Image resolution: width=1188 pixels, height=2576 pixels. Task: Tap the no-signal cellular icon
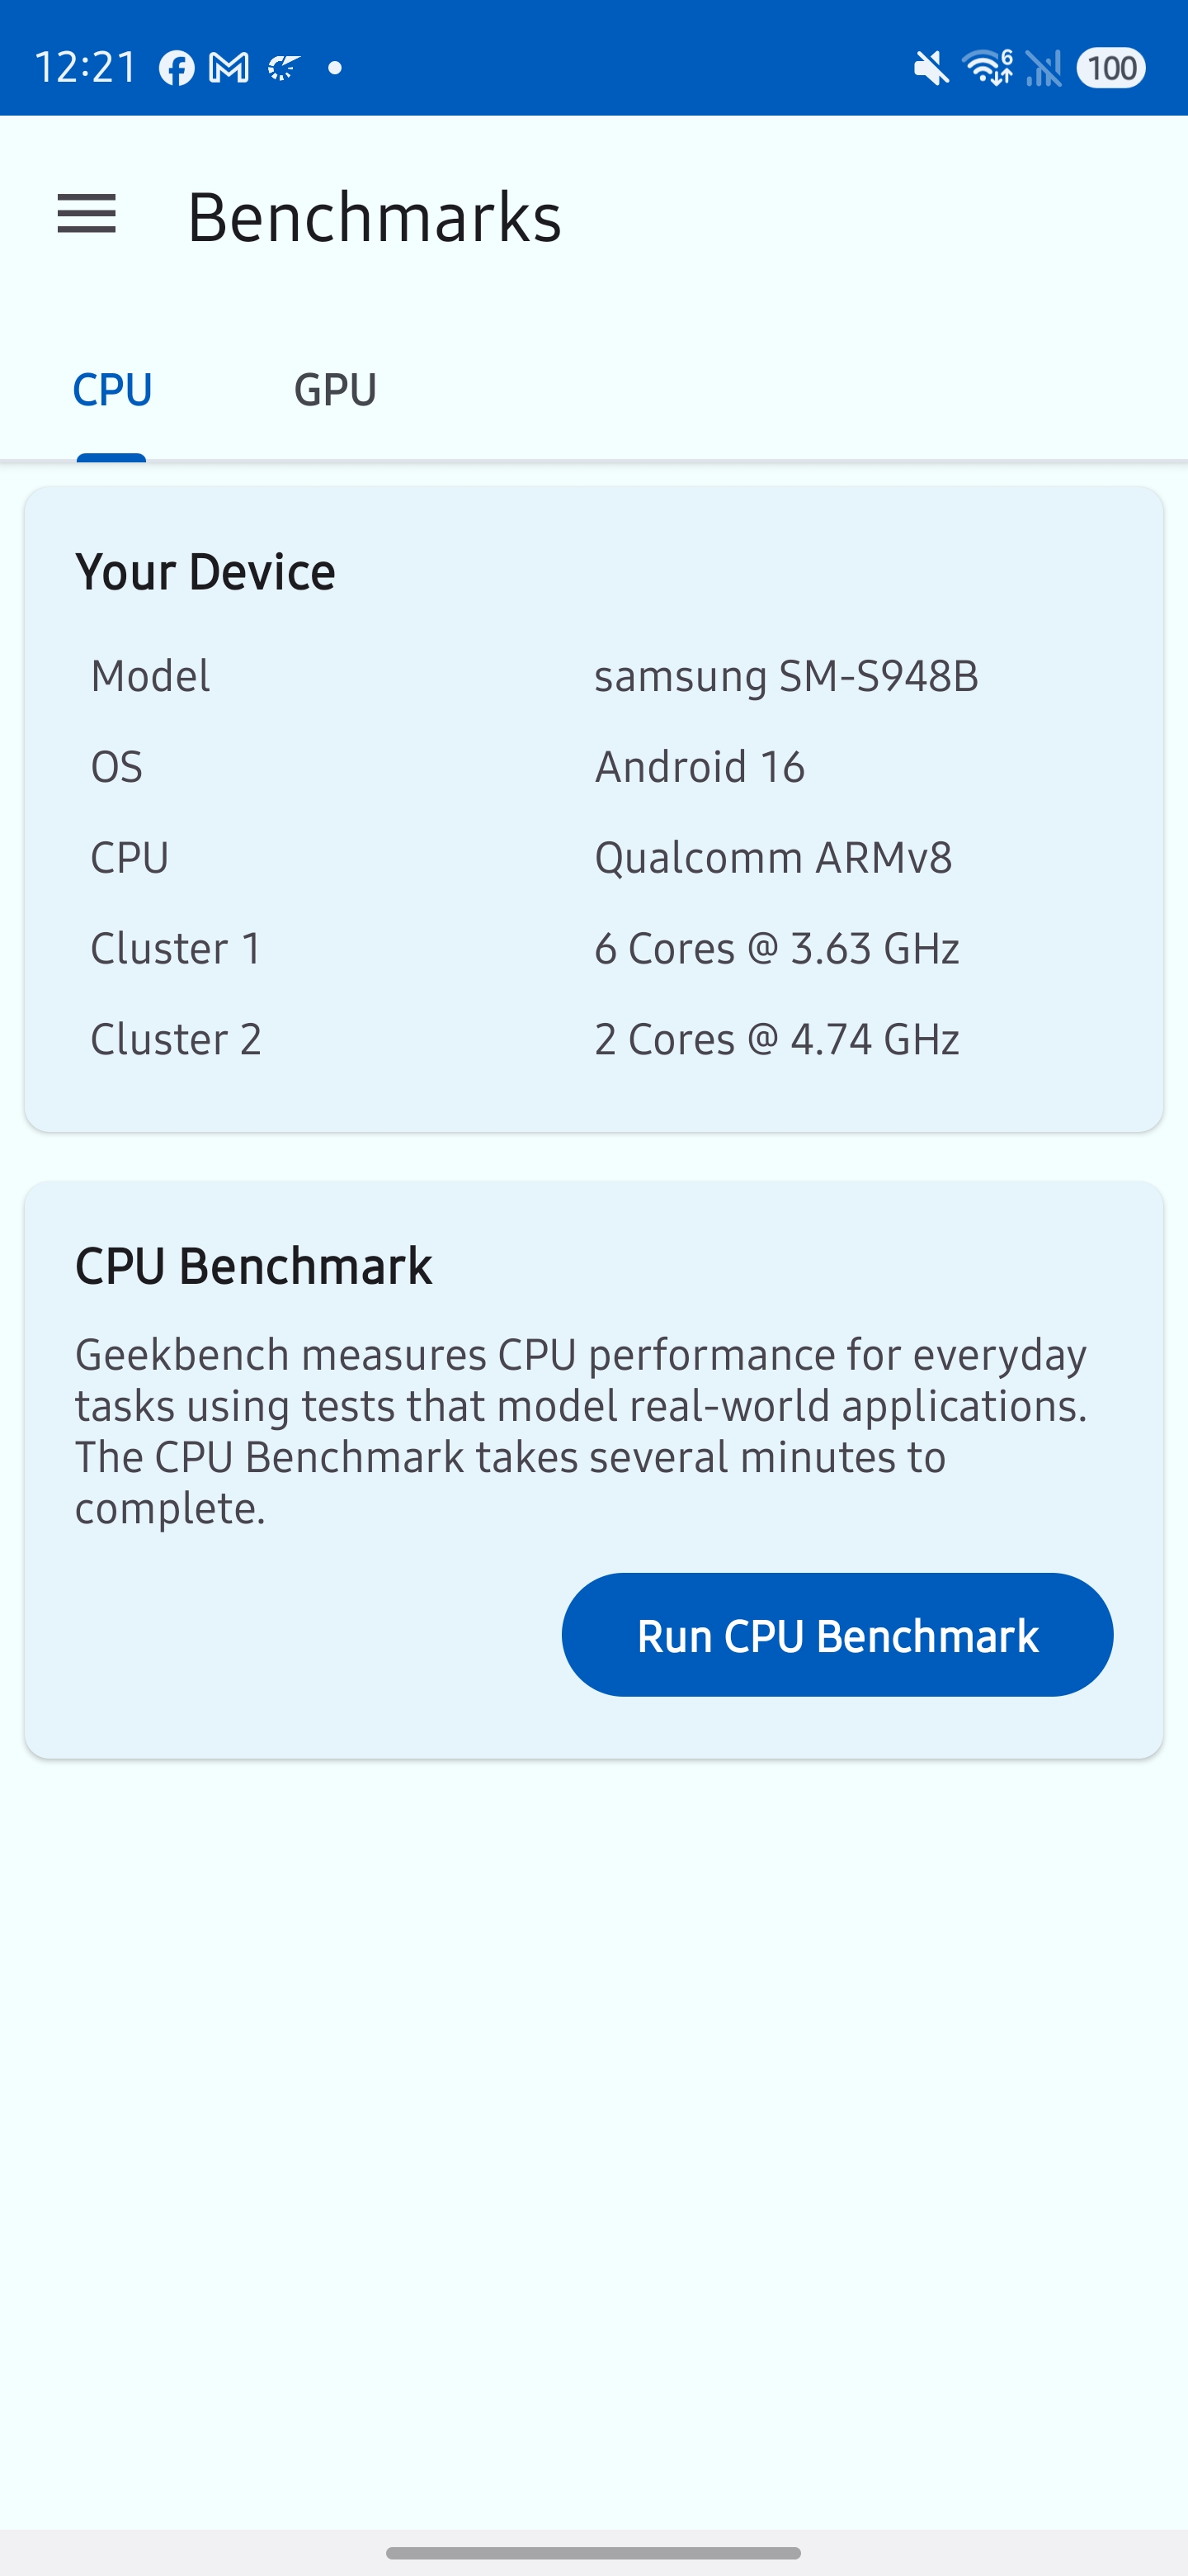point(1044,68)
